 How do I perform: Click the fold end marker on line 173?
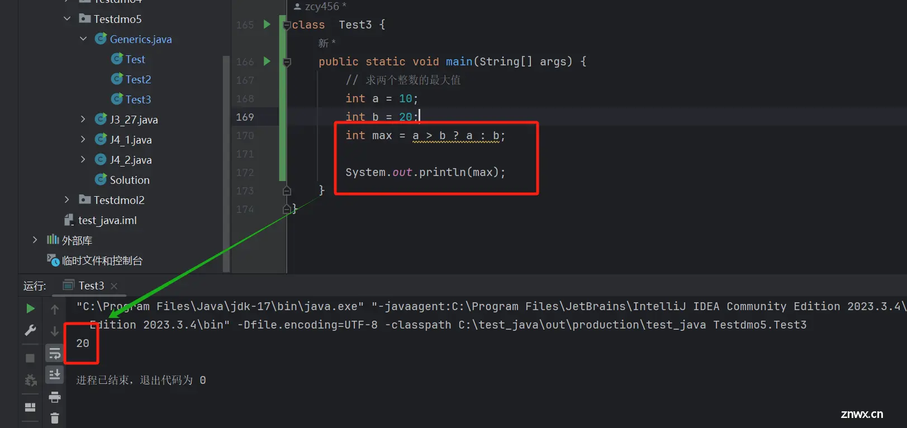coord(287,191)
